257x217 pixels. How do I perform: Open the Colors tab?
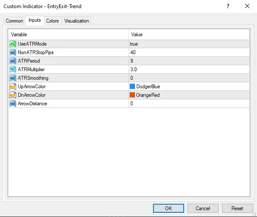(x=52, y=21)
